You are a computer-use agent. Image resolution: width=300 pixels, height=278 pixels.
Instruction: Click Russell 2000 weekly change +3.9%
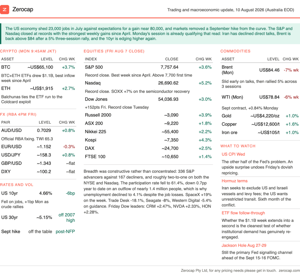pyautogui.click(x=205, y=115)
